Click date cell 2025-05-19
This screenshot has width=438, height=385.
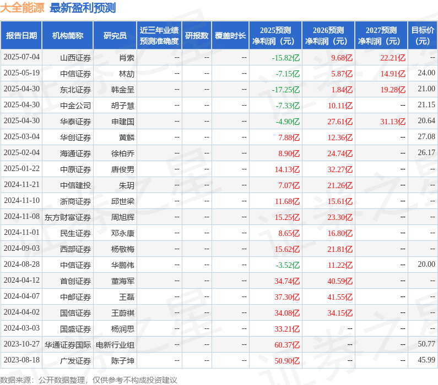(21, 73)
